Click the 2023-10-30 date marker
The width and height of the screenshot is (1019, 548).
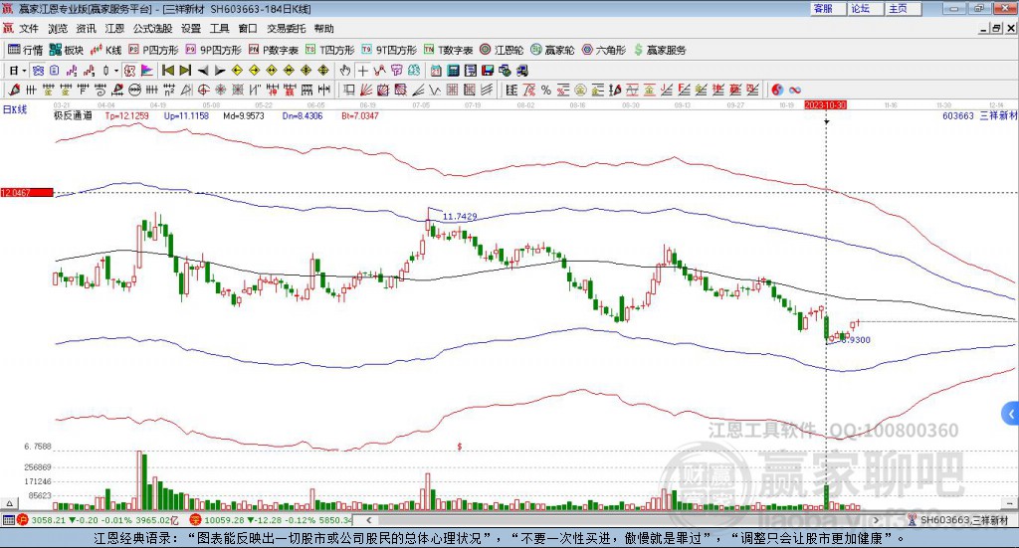click(825, 104)
